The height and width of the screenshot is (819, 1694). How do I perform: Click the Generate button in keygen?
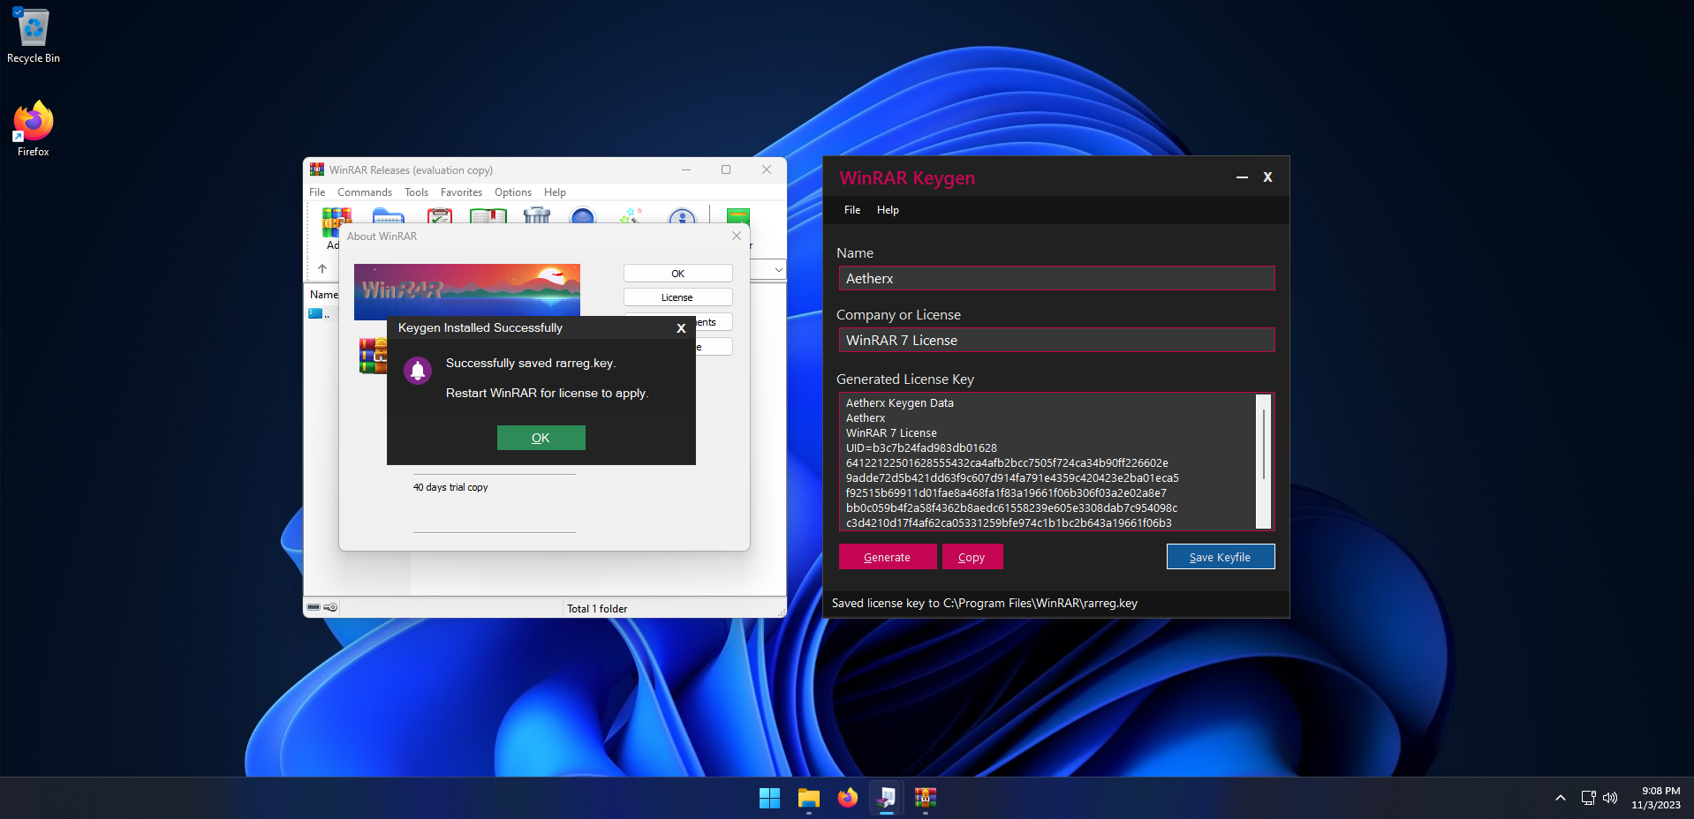point(887,557)
